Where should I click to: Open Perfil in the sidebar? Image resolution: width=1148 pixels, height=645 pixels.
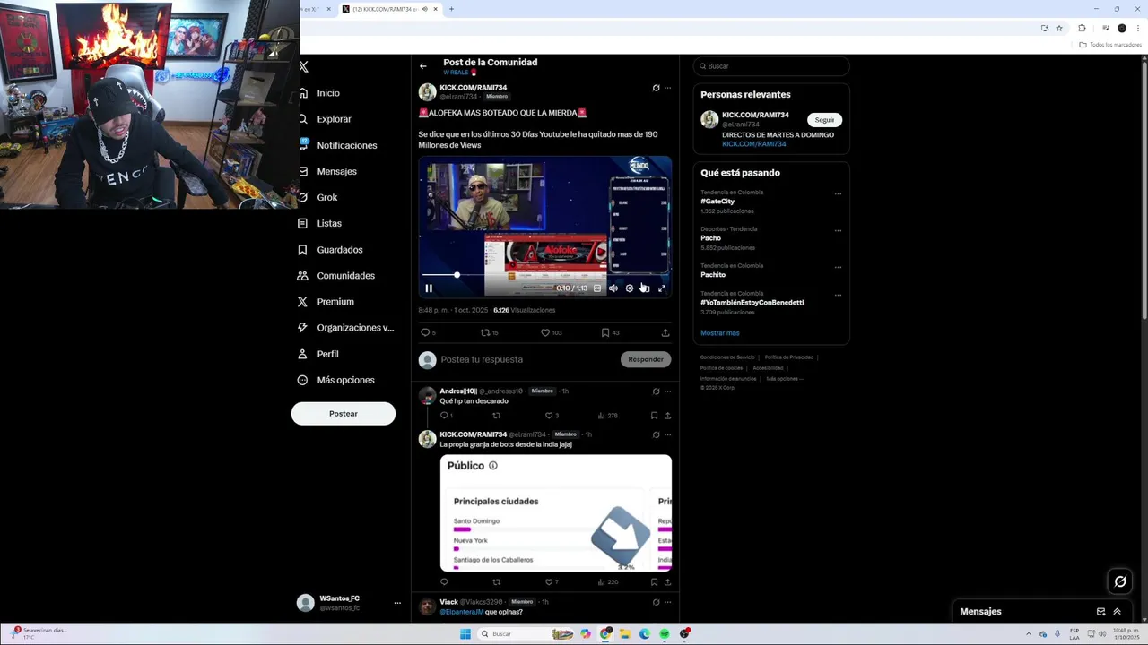(319, 354)
